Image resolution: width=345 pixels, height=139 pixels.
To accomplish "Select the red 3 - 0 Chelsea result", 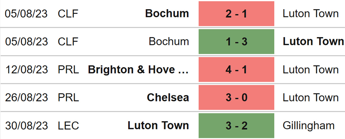I will coord(236,98).
